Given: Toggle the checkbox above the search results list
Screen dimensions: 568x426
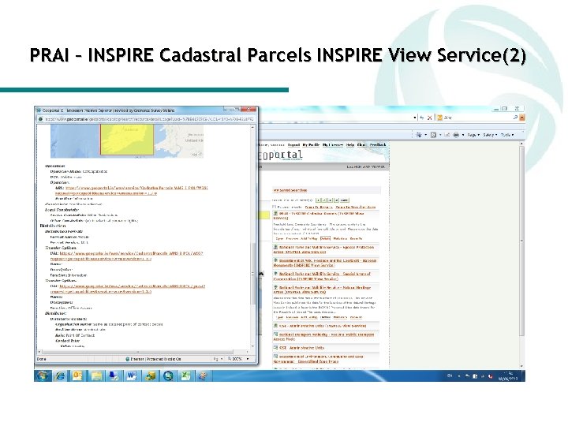Looking at the screenshot, I should pos(275,207).
